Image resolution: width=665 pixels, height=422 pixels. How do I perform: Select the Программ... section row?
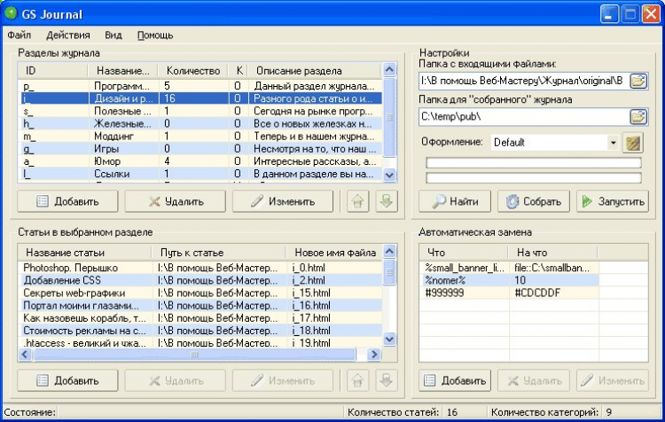coord(200,86)
